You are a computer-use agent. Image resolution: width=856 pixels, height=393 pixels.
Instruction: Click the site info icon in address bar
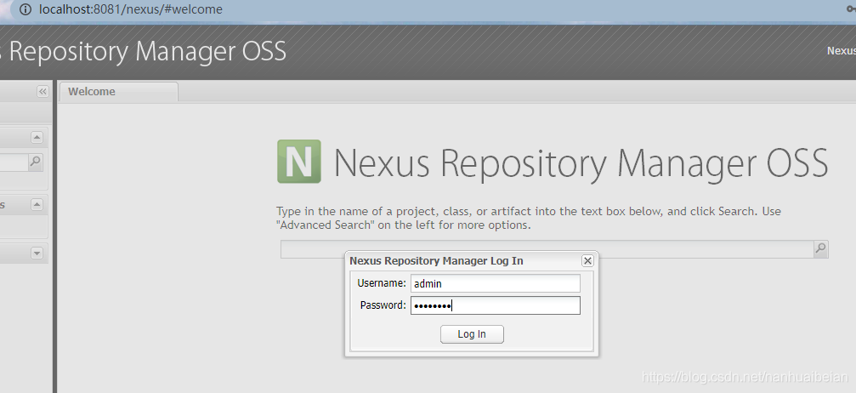[x=26, y=9]
